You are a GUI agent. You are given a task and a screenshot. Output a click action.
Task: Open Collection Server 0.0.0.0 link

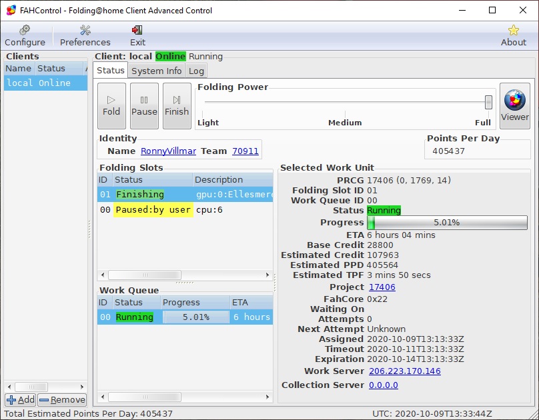384,385
